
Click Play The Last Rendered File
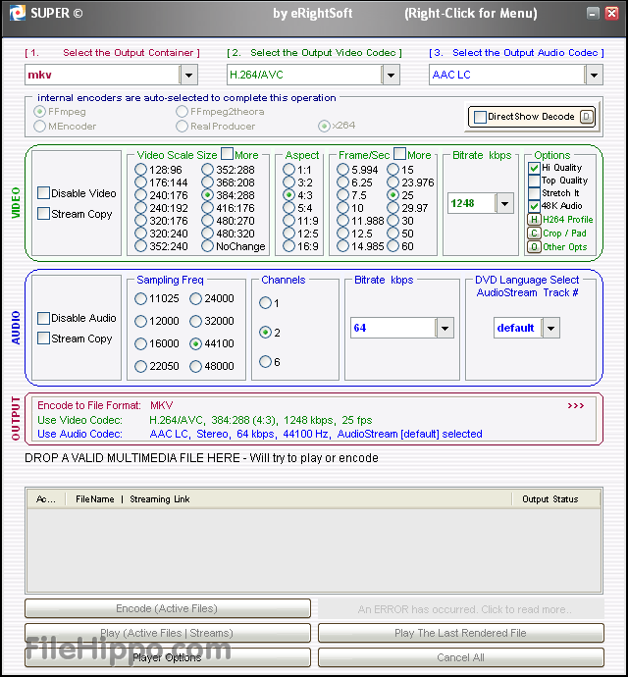tap(460, 634)
